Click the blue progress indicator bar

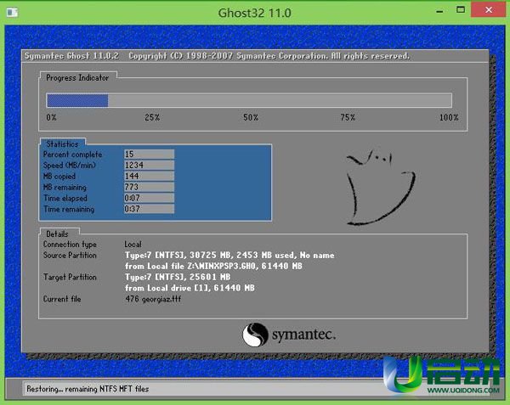pos(77,100)
